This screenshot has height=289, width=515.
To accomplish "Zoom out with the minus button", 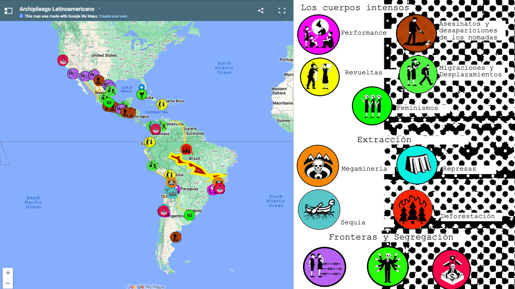I will pyautogui.click(x=8, y=283).
